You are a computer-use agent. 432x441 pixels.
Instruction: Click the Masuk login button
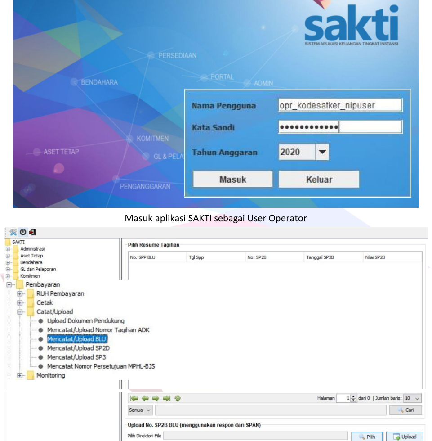click(x=232, y=179)
